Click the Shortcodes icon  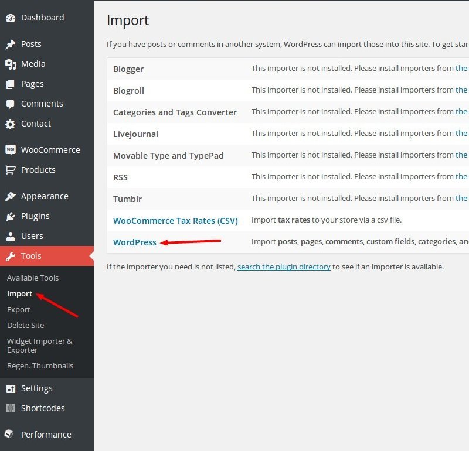click(11, 408)
